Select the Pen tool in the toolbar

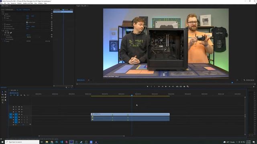point(5,97)
